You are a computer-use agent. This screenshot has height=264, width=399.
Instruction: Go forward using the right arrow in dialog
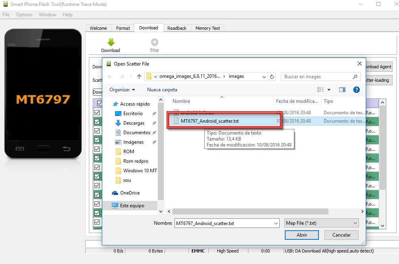122,77
